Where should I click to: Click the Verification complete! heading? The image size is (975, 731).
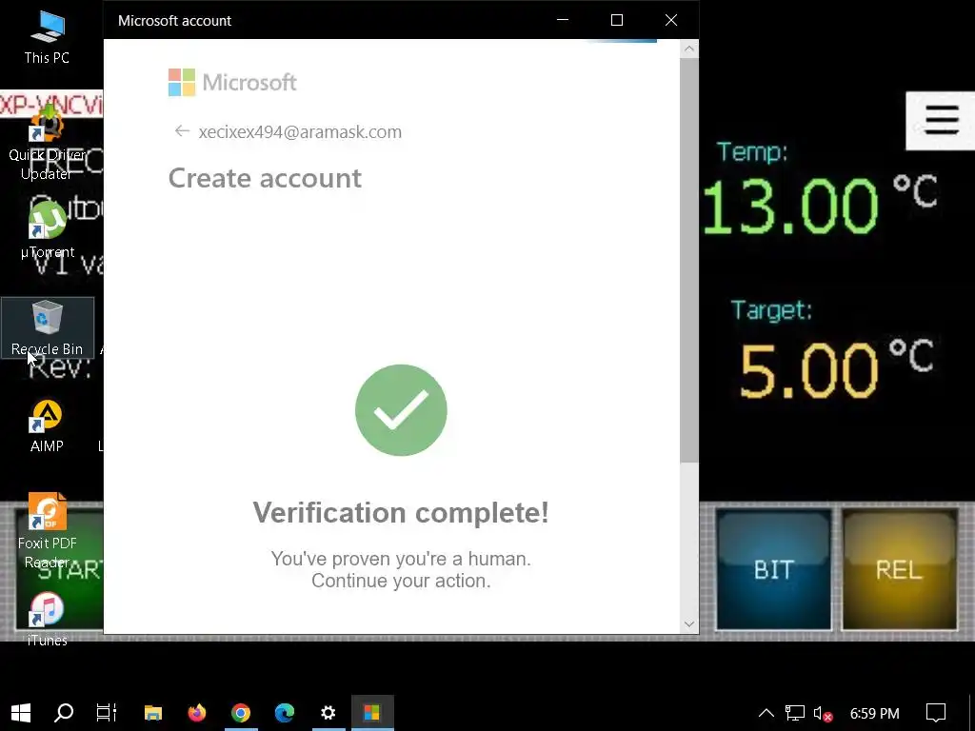pos(401,513)
